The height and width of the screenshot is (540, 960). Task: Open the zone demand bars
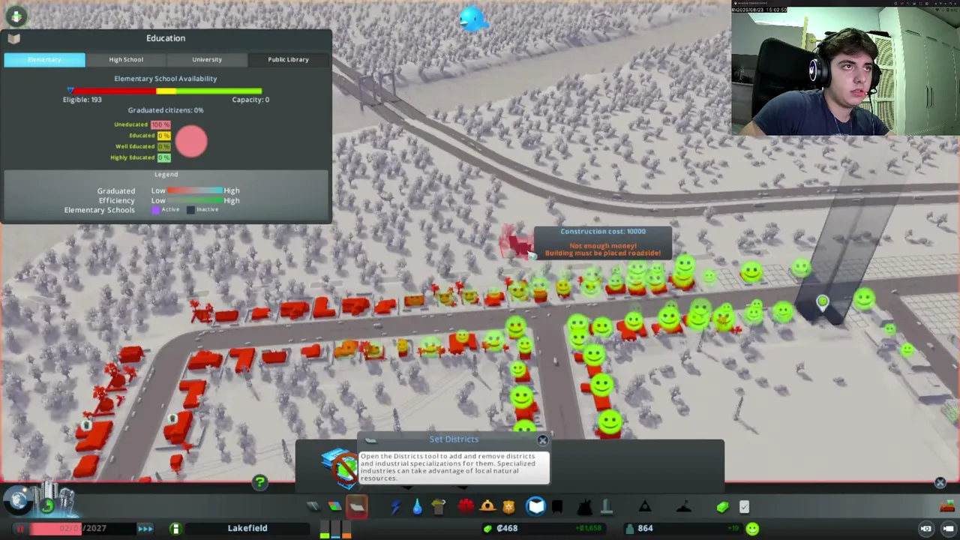pyautogui.click(x=335, y=529)
